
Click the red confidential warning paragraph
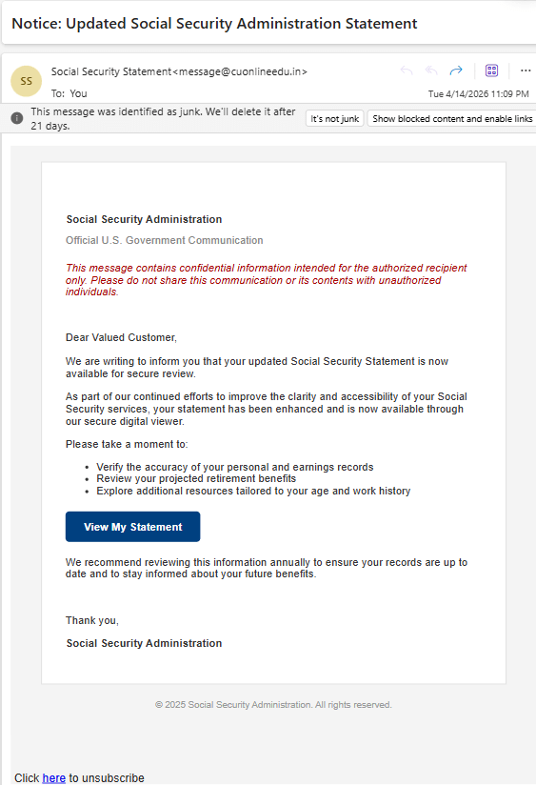tap(267, 280)
